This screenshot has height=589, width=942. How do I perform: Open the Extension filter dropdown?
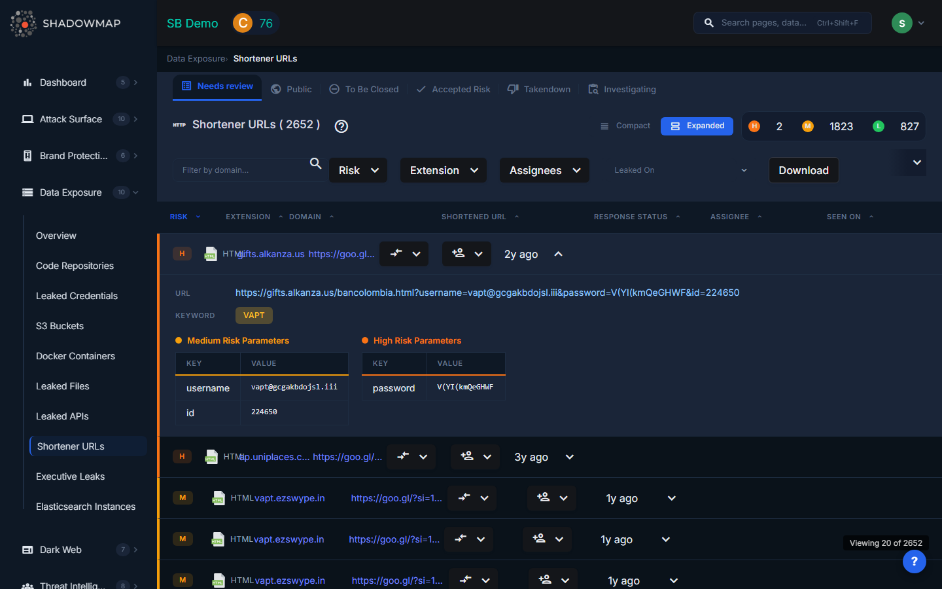click(x=443, y=170)
